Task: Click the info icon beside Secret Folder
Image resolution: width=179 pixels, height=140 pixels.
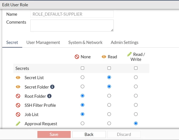Action: (x=52, y=87)
